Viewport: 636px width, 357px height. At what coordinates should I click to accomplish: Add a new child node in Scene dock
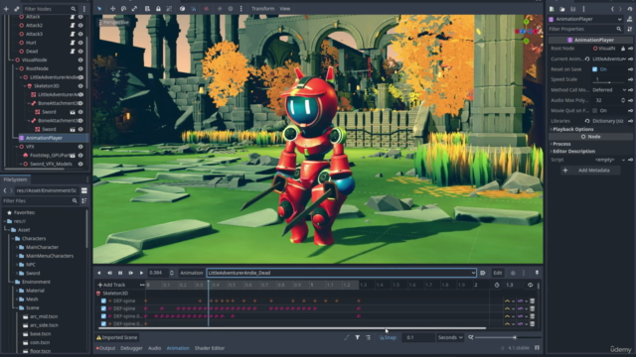[x=6, y=9]
